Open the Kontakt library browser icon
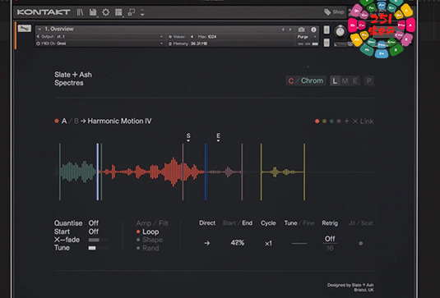Viewport: 440px width, 298px height. (81, 12)
